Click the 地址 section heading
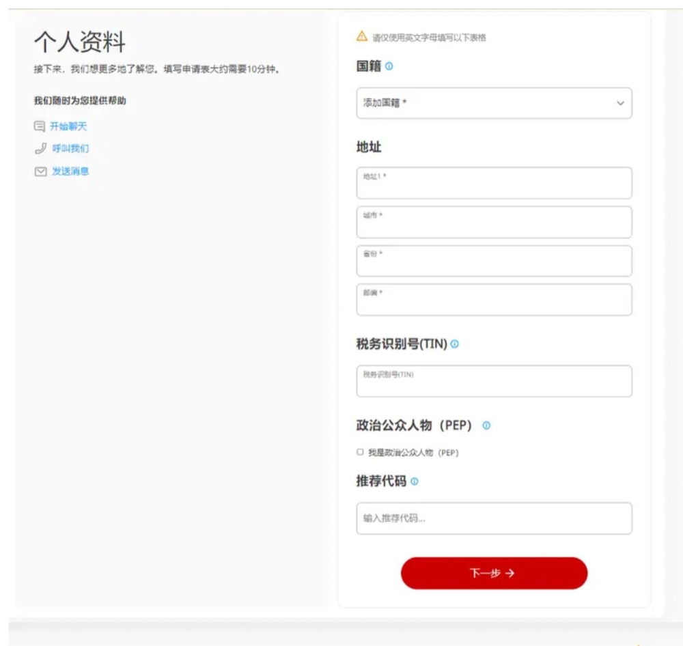This screenshot has height=646, width=683. coord(369,148)
